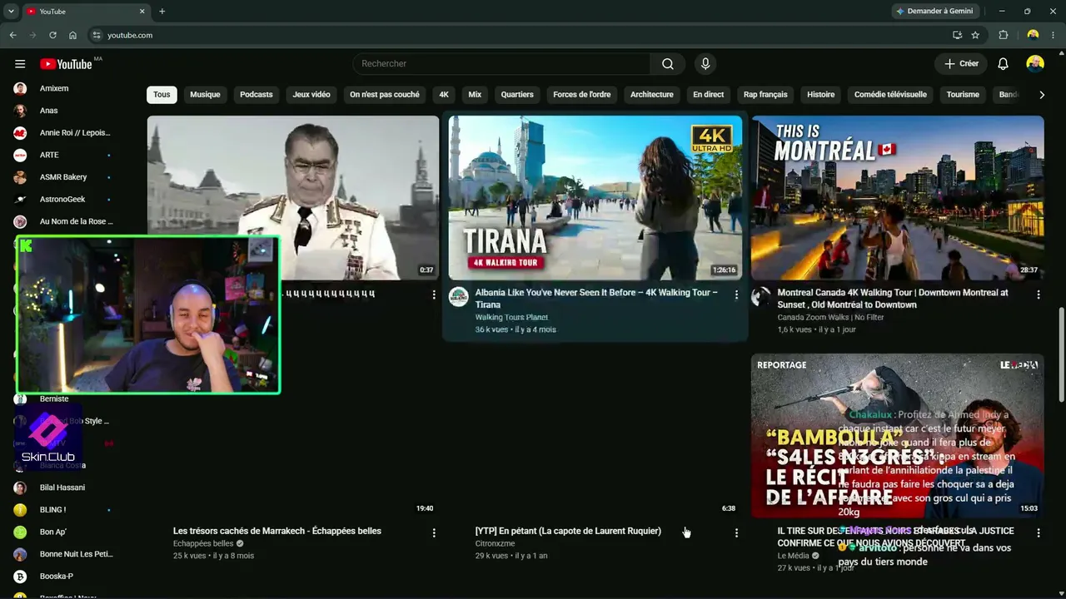Open options for the Montreal walking tour video
Image resolution: width=1066 pixels, height=599 pixels.
(x=1039, y=295)
